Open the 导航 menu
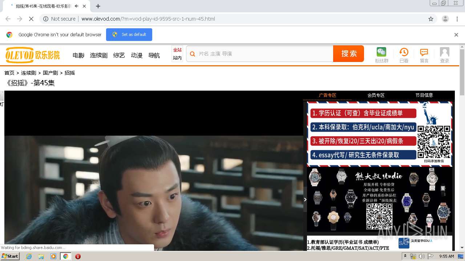465x261 pixels. [154, 55]
